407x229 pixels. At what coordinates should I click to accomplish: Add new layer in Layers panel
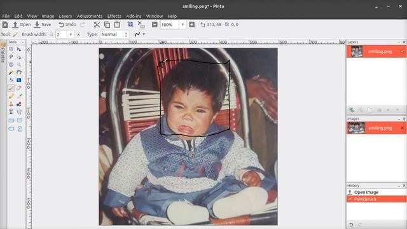click(x=351, y=110)
